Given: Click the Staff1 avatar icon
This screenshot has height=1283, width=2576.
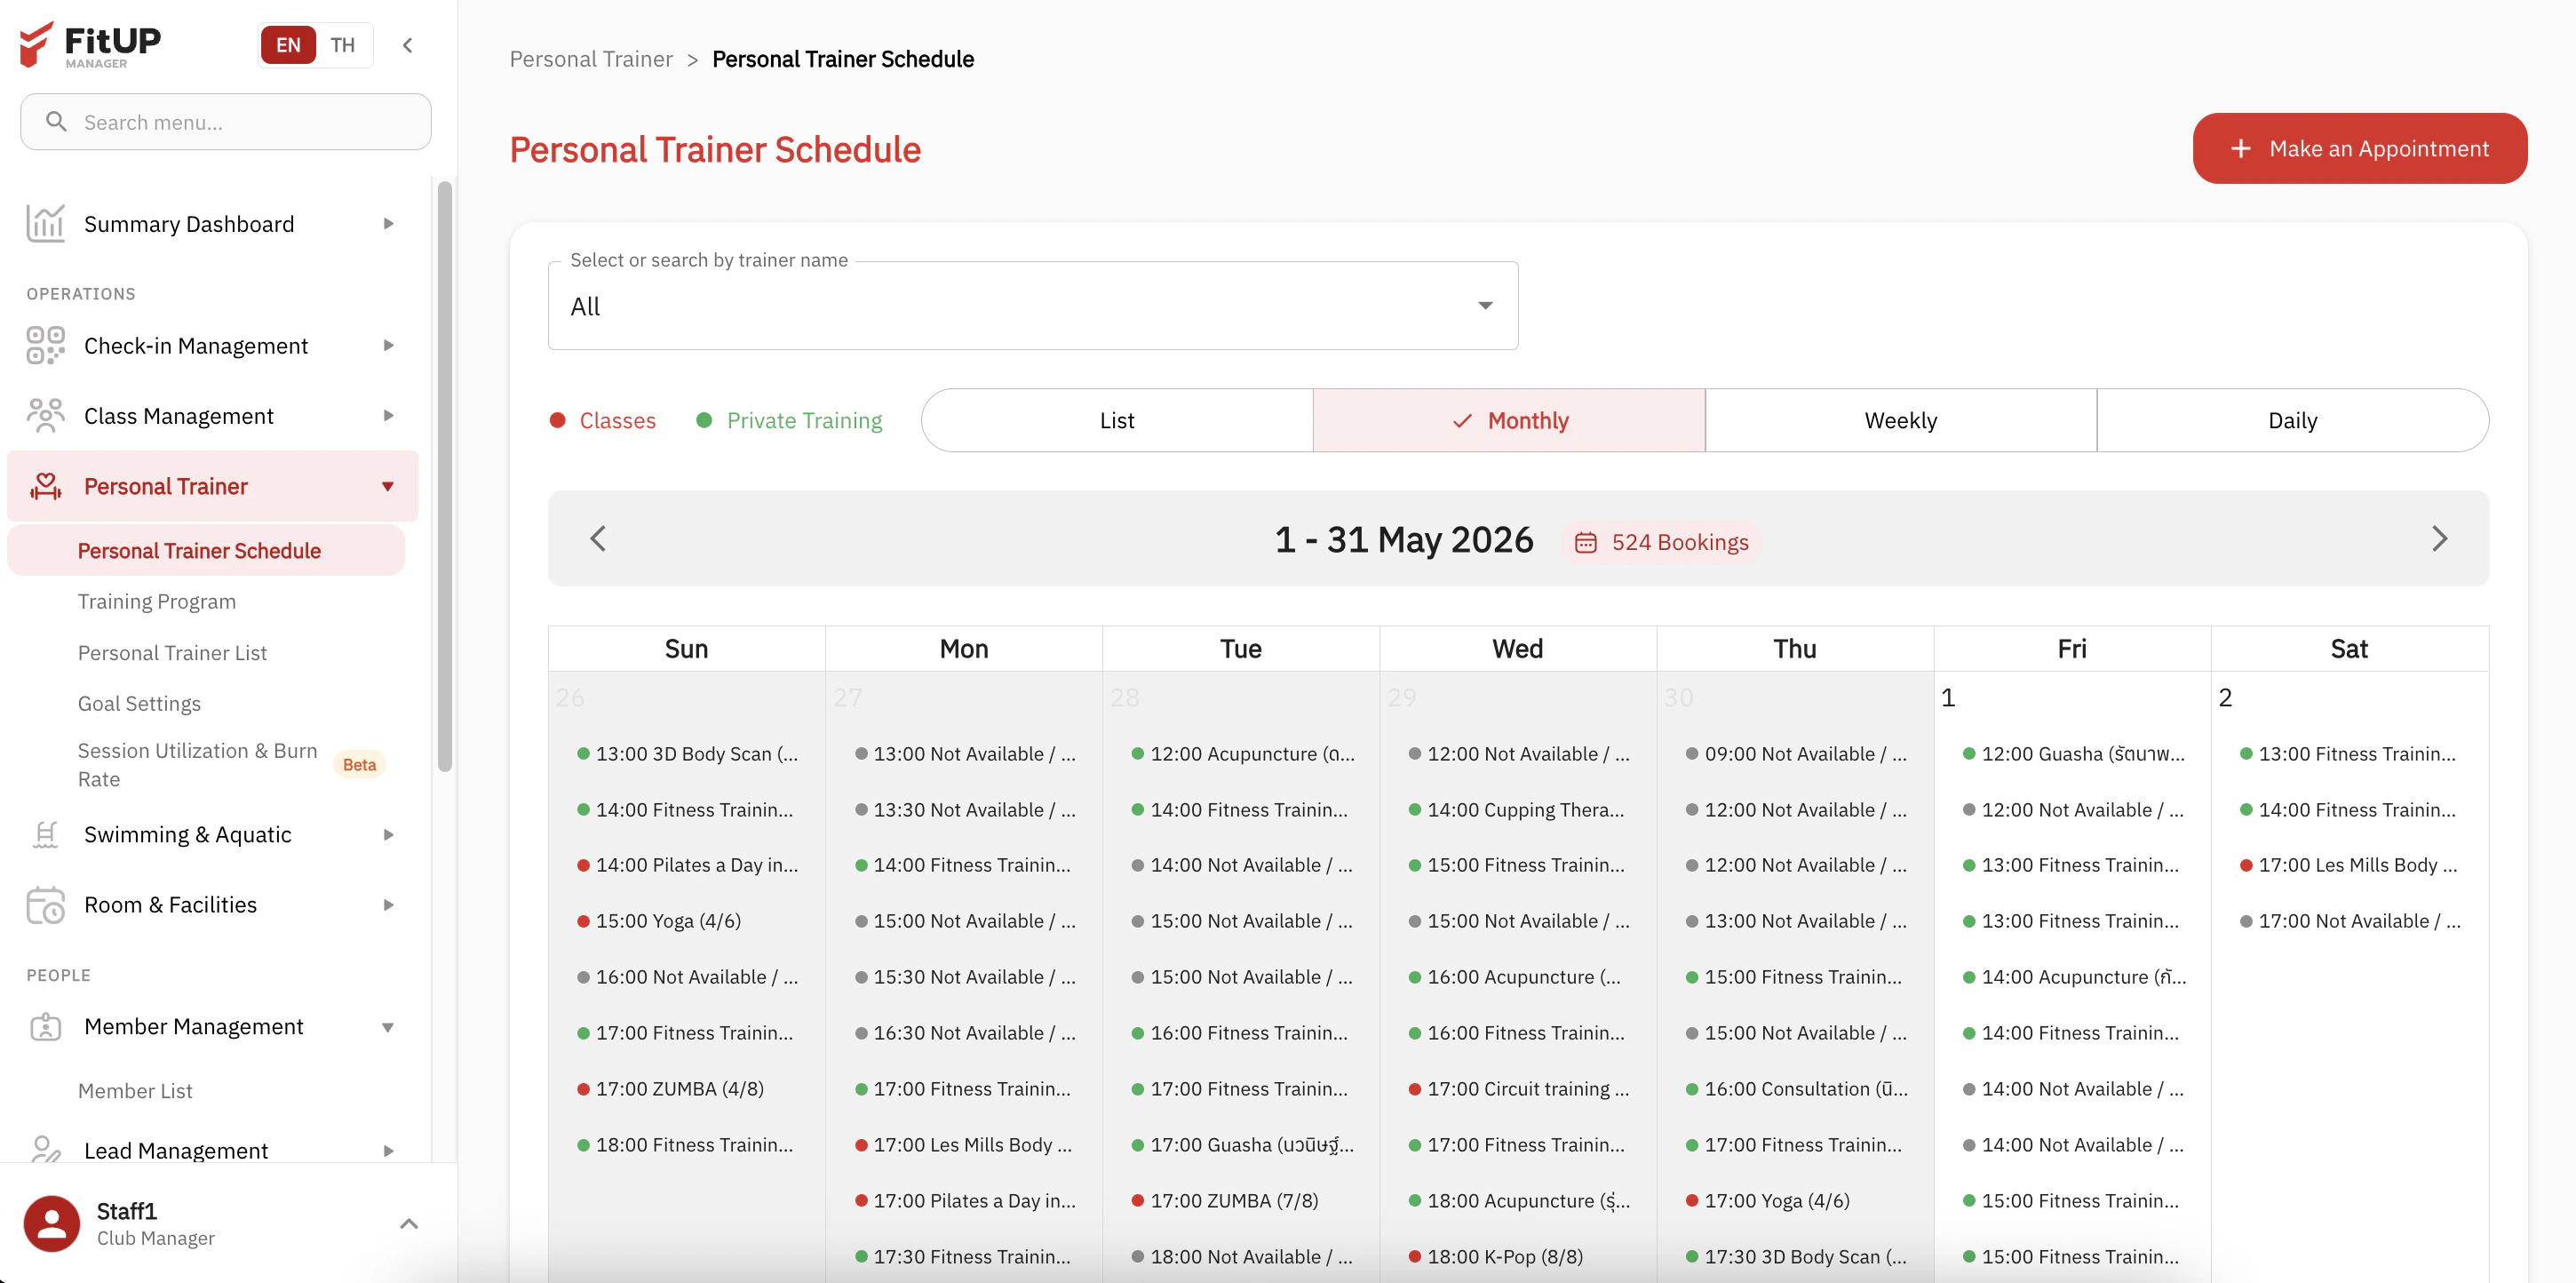Looking at the screenshot, I should 52,1223.
